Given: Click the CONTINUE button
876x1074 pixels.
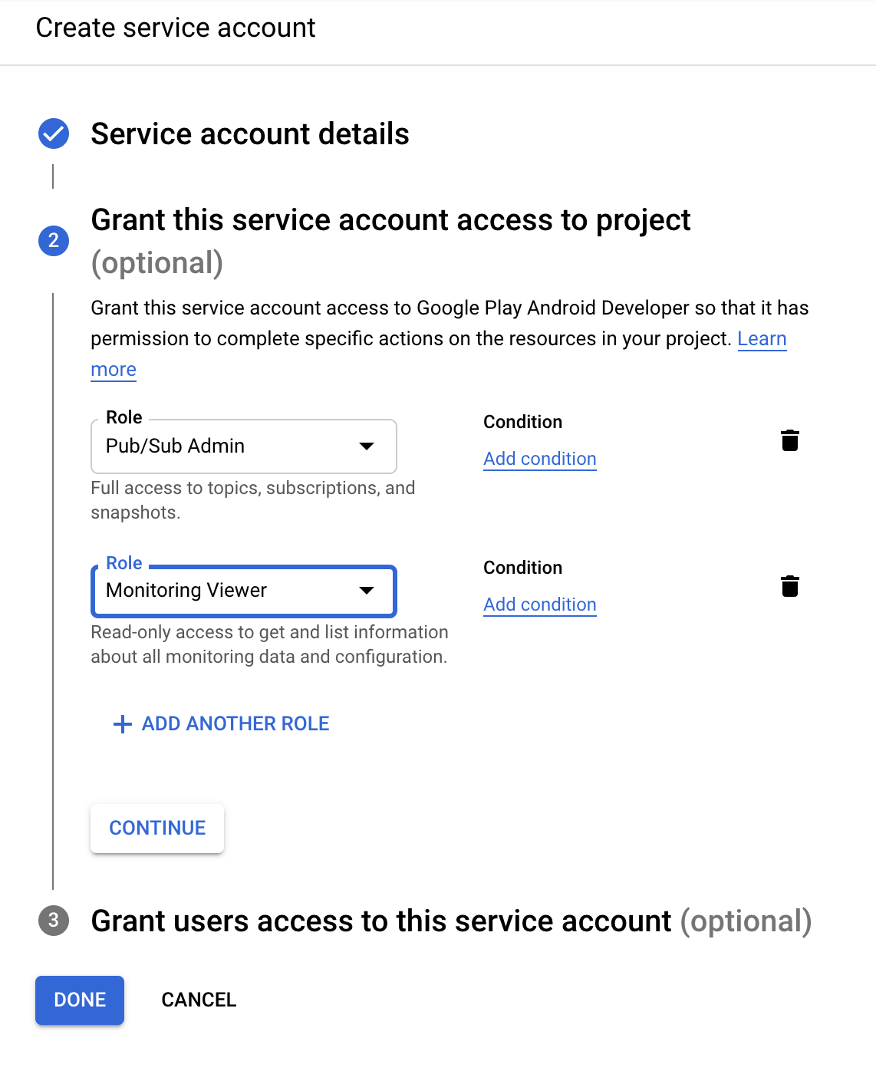Looking at the screenshot, I should (157, 829).
